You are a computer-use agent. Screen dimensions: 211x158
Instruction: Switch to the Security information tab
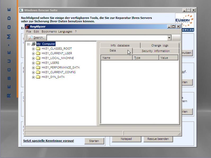click(156, 51)
